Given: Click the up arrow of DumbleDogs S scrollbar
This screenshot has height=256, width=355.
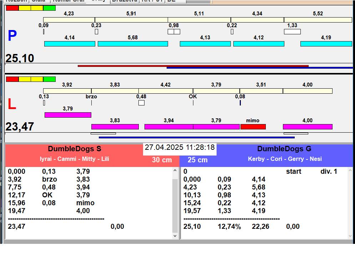Looking at the screenshot, I should pos(175,171).
